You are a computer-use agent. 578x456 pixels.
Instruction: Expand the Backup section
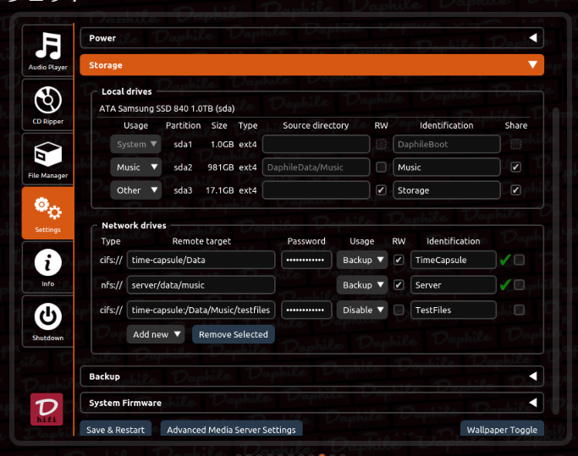pyautogui.click(x=311, y=376)
